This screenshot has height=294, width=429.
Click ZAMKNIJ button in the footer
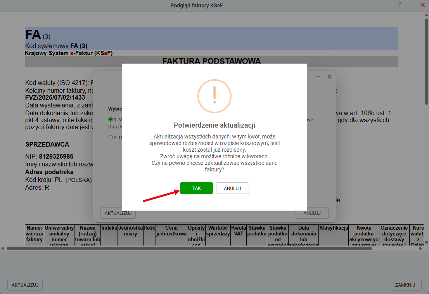tap(405, 285)
